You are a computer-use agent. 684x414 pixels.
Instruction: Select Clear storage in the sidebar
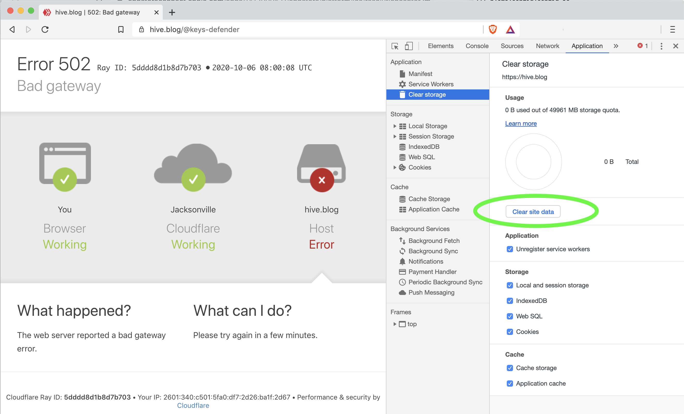(438, 94)
